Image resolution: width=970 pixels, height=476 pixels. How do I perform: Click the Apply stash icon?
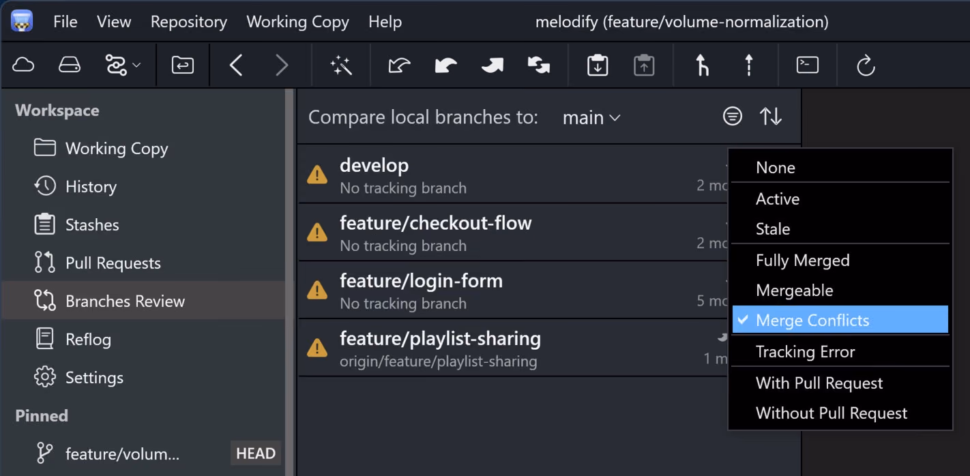click(644, 65)
